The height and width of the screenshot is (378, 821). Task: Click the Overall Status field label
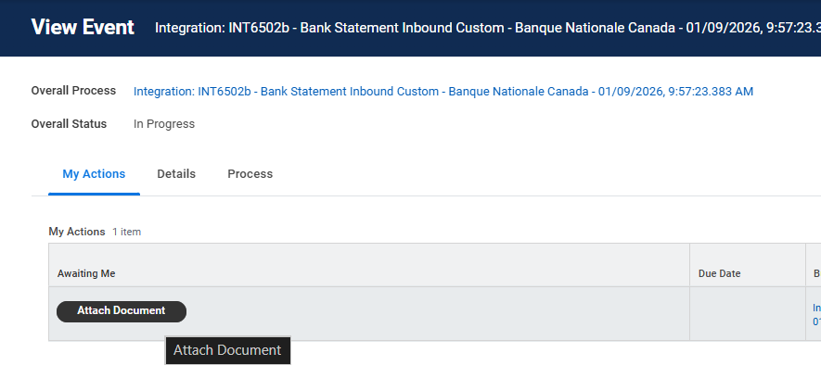pos(69,124)
